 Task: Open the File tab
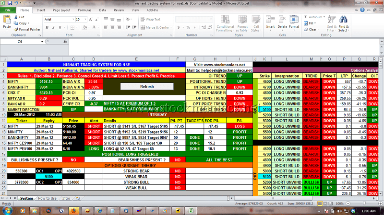click(8, 10)
